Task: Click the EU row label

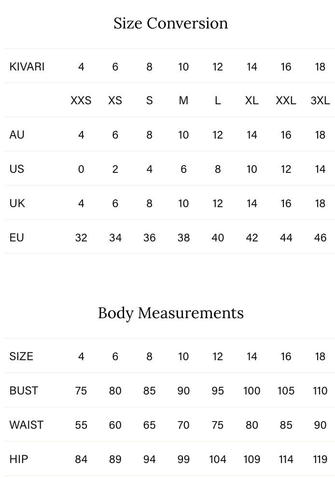Action: pos(17,238)
